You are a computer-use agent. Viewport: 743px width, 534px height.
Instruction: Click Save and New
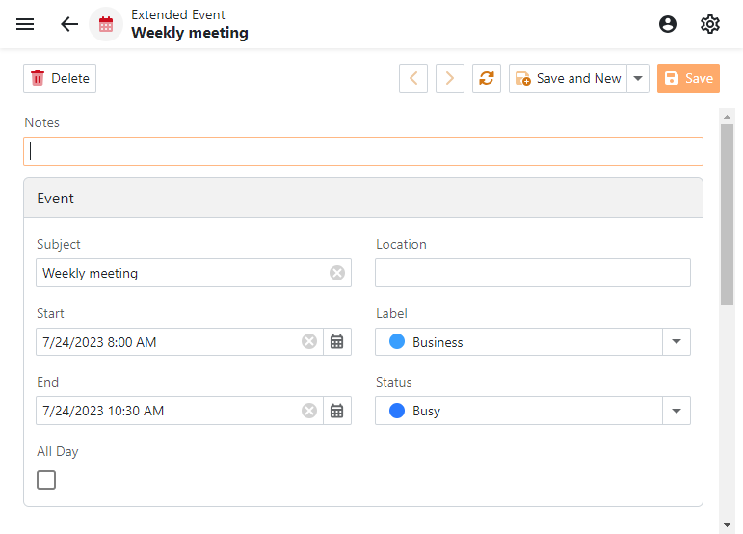tap(569, 78)
